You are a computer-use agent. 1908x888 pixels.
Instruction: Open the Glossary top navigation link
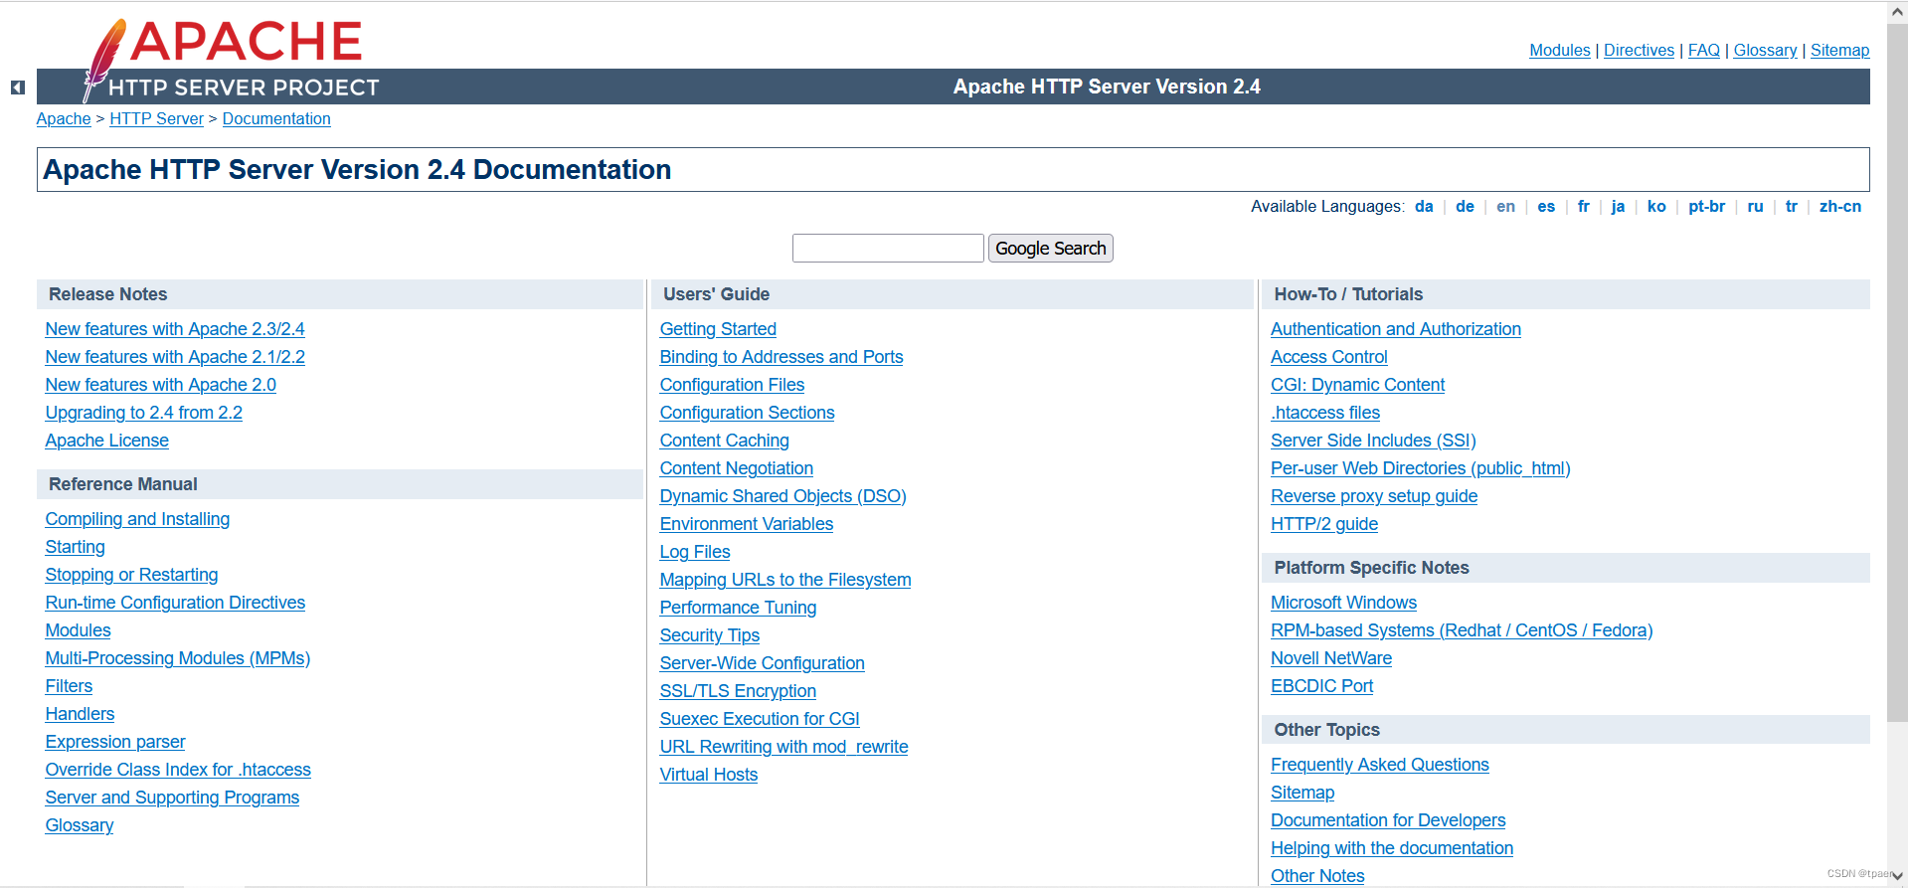point(1765,50)
